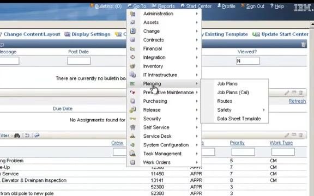Select the Security keys icon
Screen dimensions: 314x196
(132, 119)
